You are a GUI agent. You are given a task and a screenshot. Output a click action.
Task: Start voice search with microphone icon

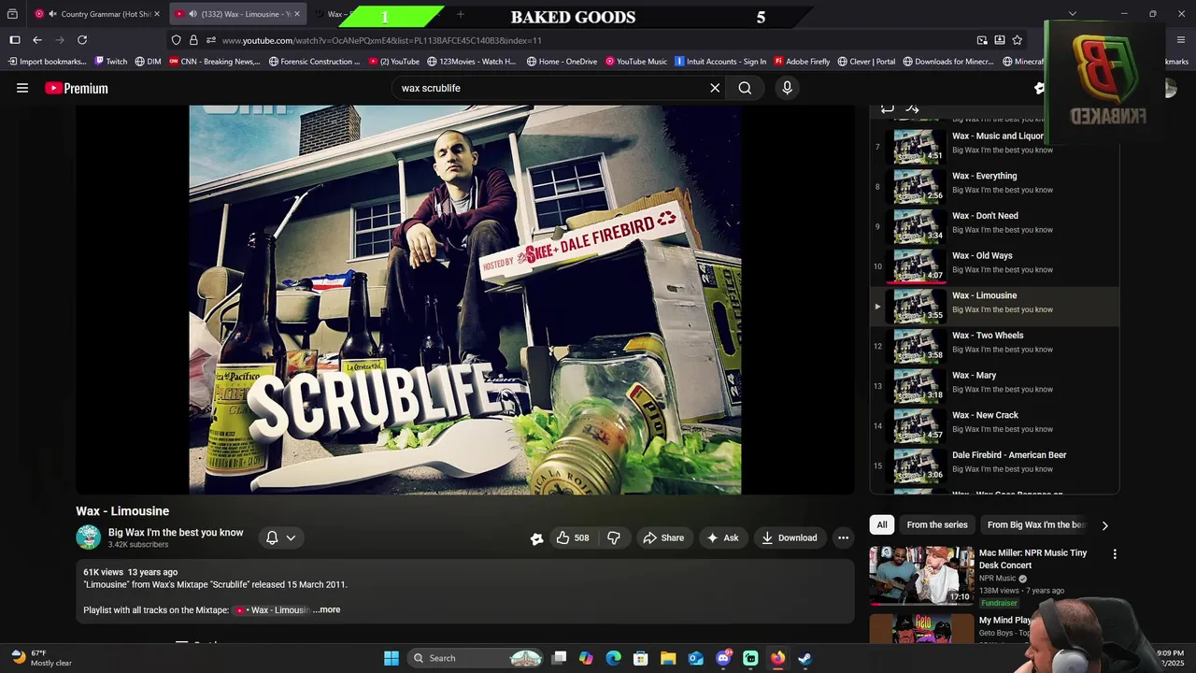coord(787,88)
